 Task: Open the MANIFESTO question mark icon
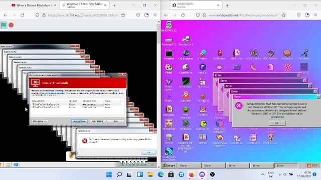click(270, 139)
